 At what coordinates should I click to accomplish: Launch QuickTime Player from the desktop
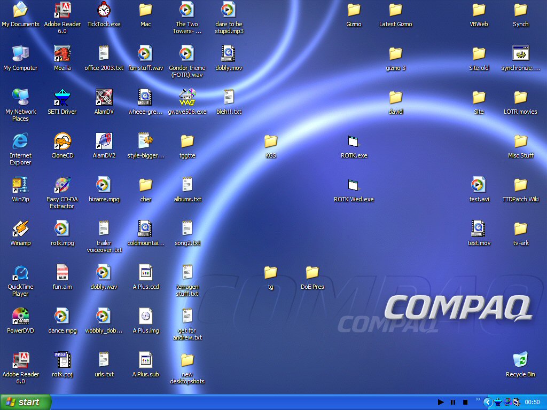[x=20, y=273]
